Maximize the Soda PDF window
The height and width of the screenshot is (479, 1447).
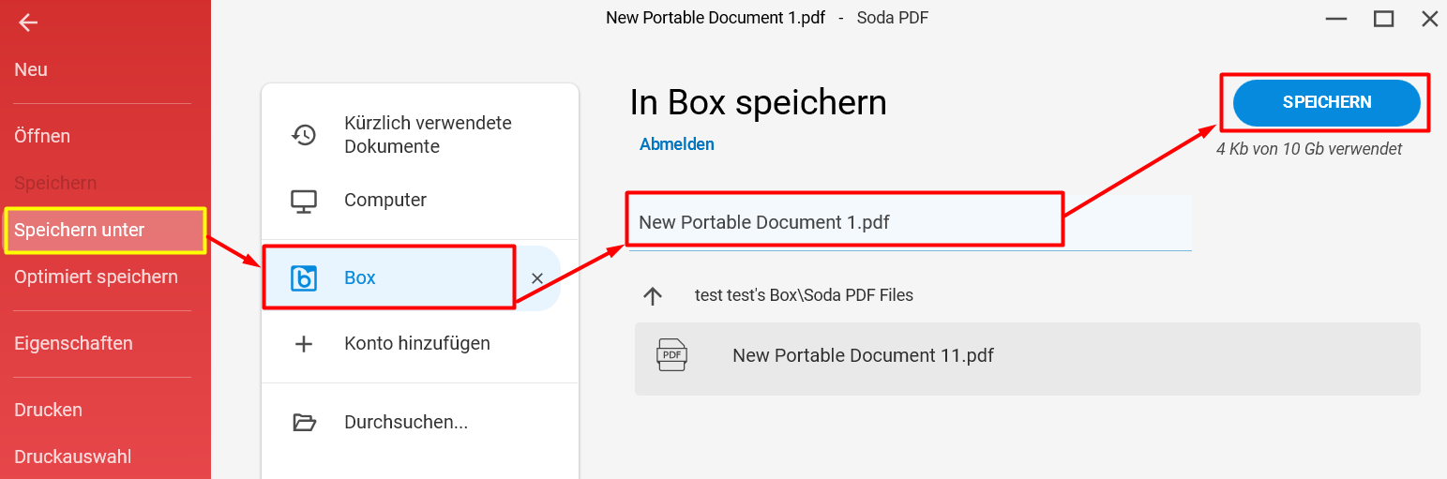(x=1383, y=19)
